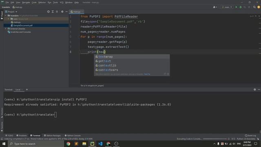Click the Search Everywhere magnifier icon
Viewport: 261px width, 147px height.
(254, 7)
